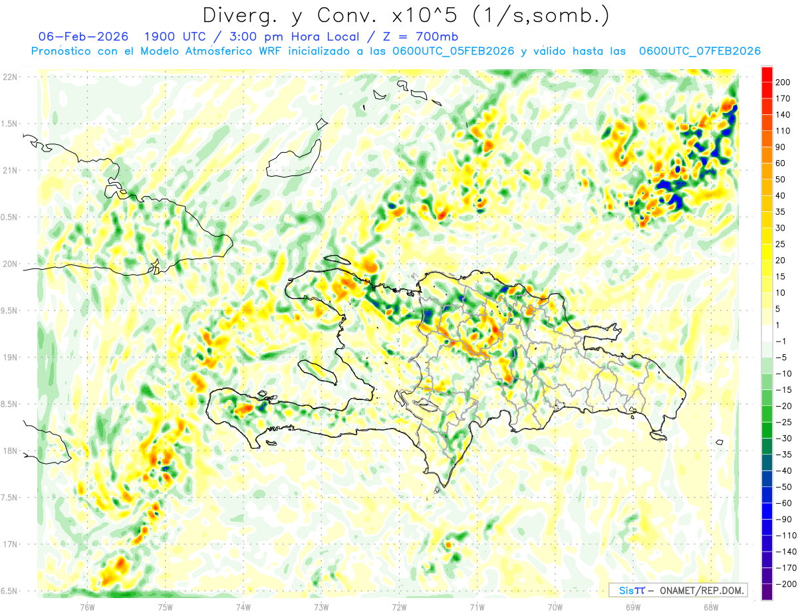Click the "0600UTC_07FEB2026" valid-until time
This screenshot has height=616, width=798.
700,51
